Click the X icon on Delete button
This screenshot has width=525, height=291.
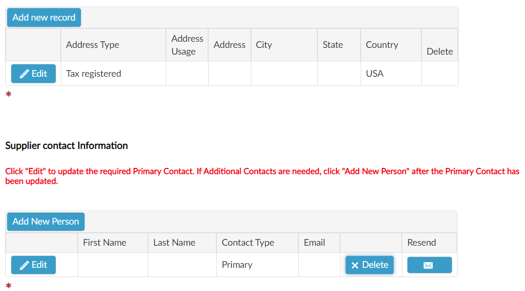pos(355,265)
